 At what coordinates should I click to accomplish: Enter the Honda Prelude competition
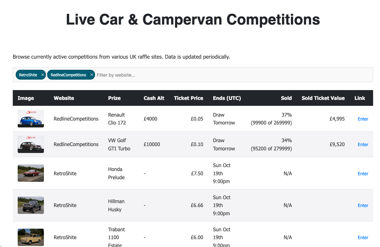coord(363,174)
